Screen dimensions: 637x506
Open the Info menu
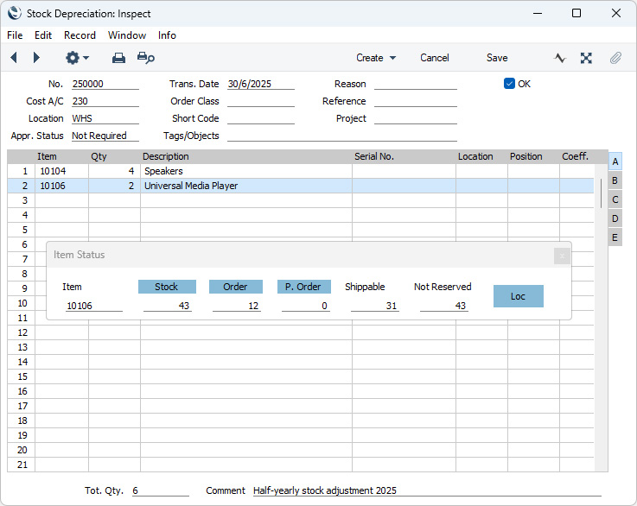pos(167,35)
